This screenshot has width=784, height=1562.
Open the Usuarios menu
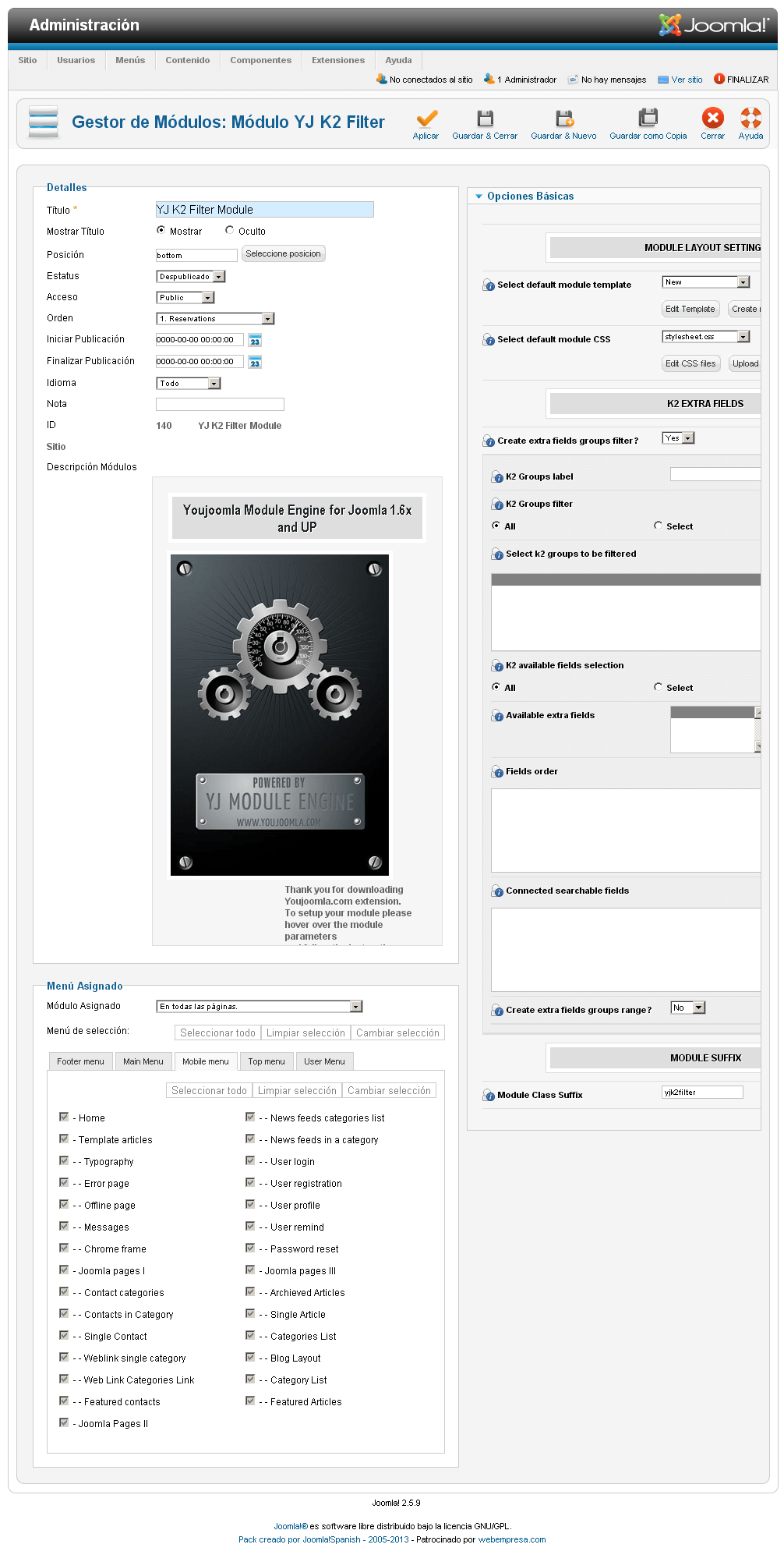click(x=76, y=60)
